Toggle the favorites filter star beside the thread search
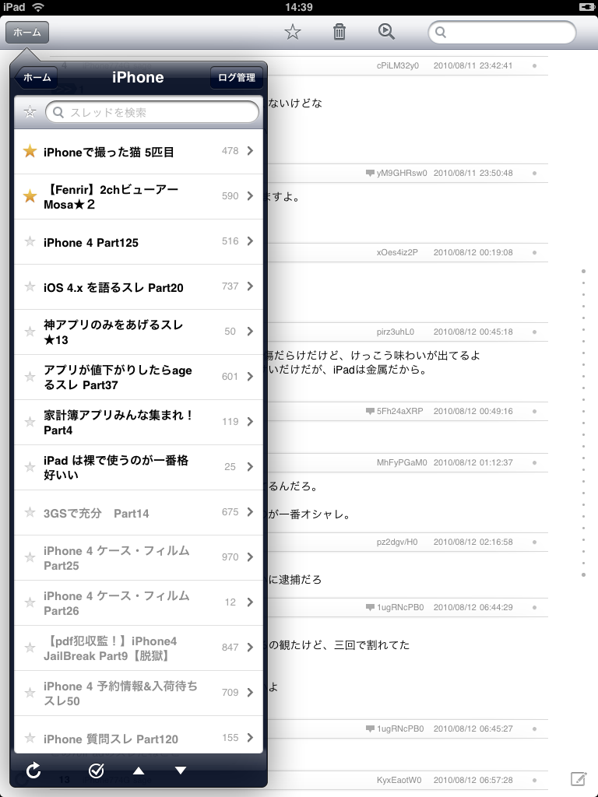598x797 pixels. (x=30, y=112)
